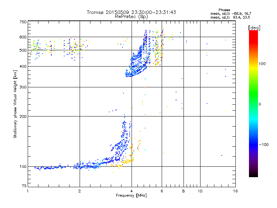The image size is (277, 208).
Task: Click the colorbar tick label '-100'
Action: 263,145
